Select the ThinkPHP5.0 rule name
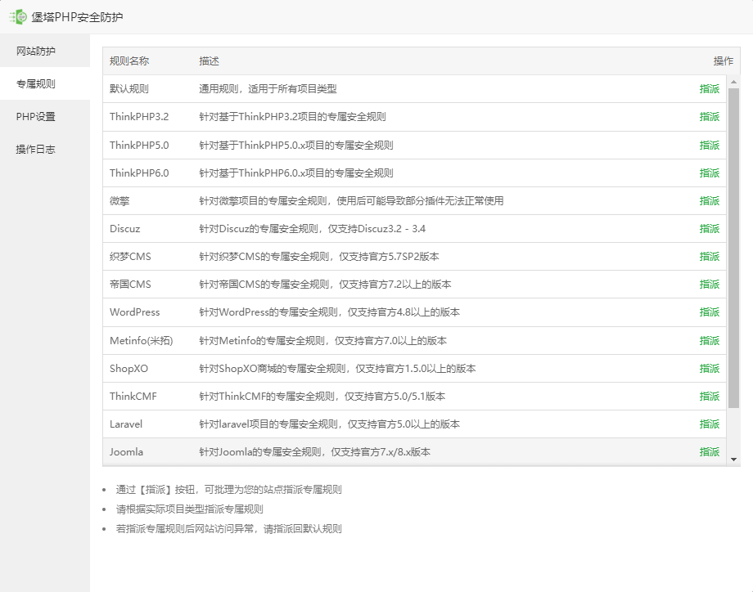 coord(139,145)
